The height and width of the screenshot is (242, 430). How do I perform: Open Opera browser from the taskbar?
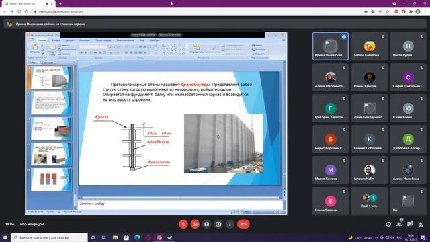pyautogui.click(x=148, y=237)
